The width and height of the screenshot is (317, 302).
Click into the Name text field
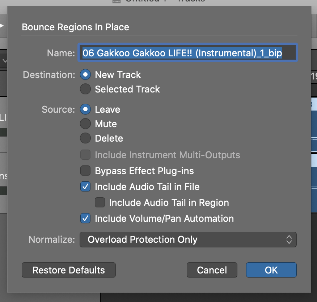click(188, 53)
